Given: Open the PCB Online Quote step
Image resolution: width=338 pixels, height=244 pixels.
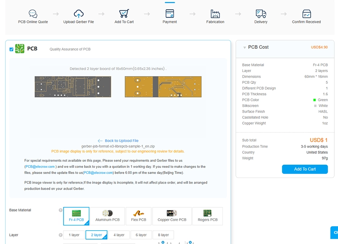Looking at the screenshot, I should coord(33,22).
